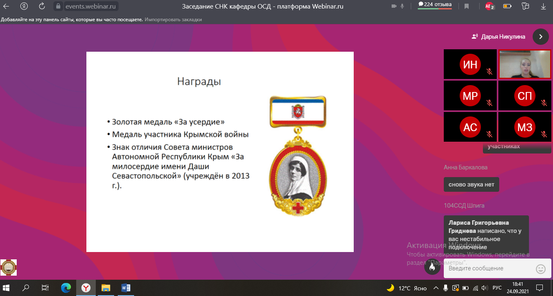Click the battery saver icon in browser toolbar
This screenshot has width=553, height=296.
[507, 6]
